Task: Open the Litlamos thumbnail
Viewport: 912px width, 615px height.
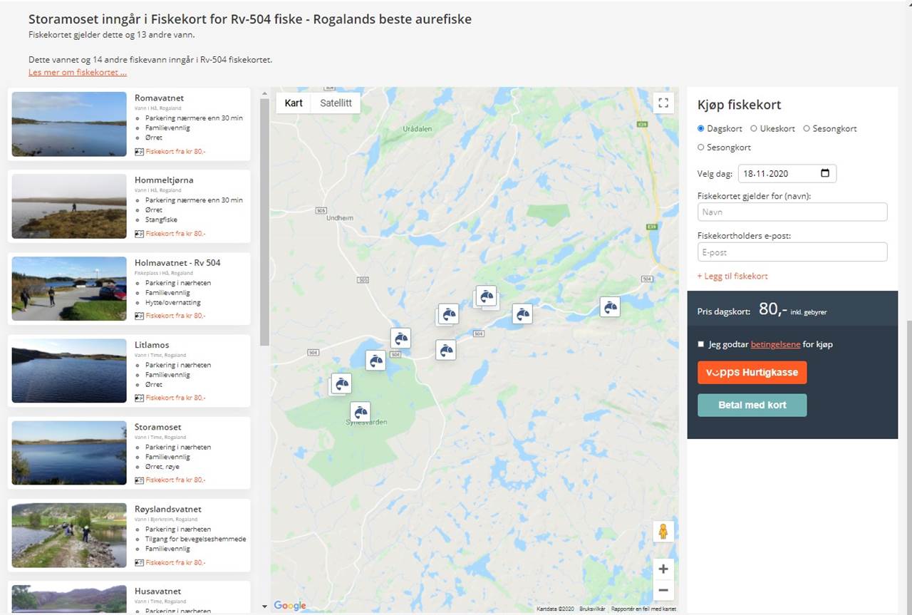Action: click(69, 371)
